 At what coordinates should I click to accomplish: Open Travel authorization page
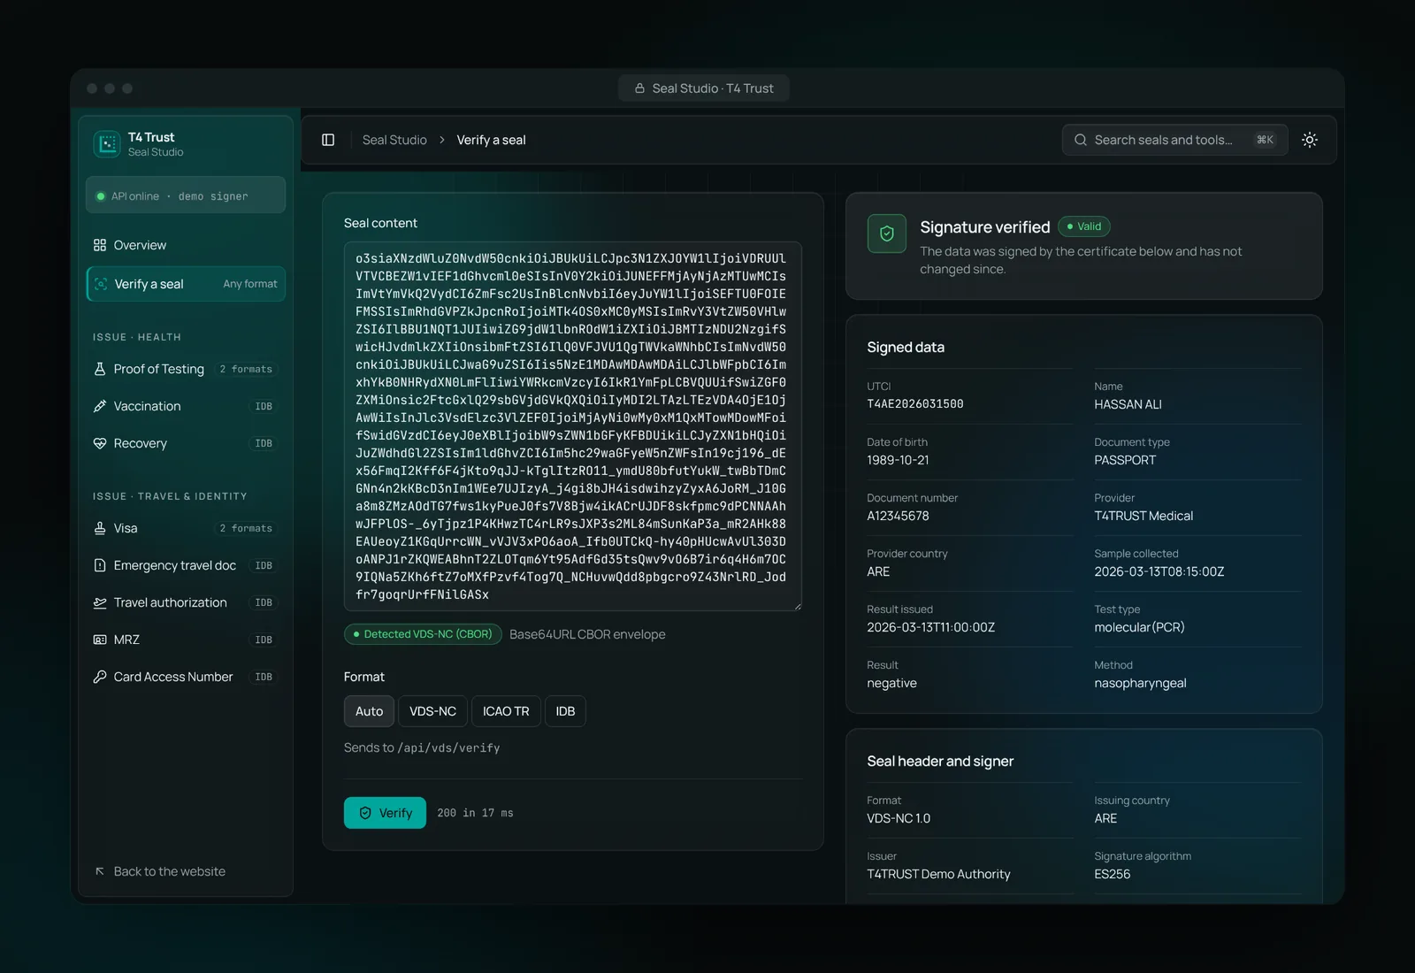click(186, 602)
